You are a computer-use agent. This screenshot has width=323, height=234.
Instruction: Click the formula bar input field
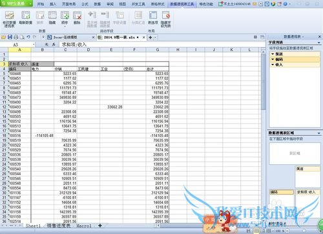click(x=163, y=45)
